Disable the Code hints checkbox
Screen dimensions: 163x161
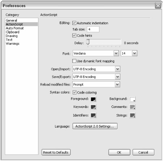coord(74,36)
